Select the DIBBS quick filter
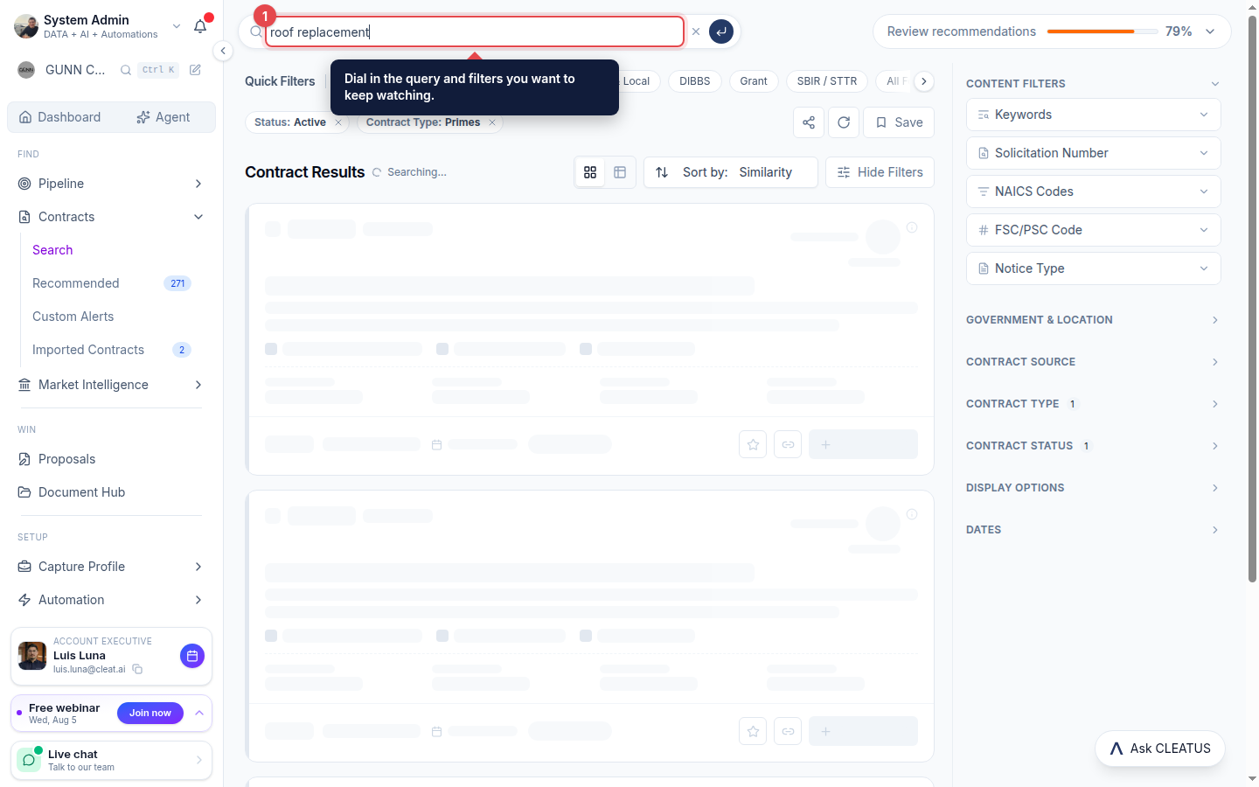 pyautogui.click(x=695, y=81)
